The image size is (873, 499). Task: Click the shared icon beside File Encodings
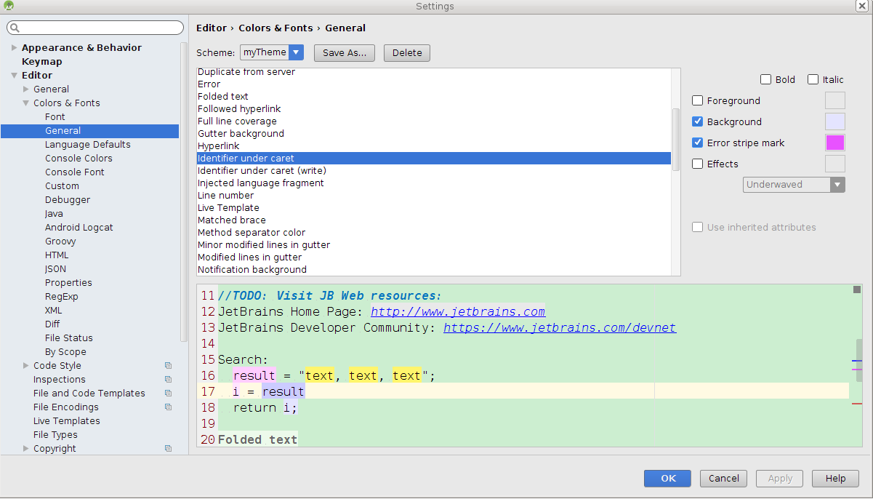pos(168,407)
